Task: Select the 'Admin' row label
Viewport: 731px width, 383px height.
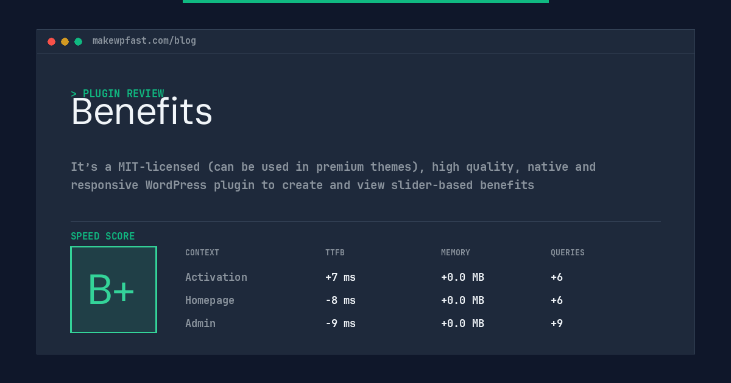Action: click(200, 323)
